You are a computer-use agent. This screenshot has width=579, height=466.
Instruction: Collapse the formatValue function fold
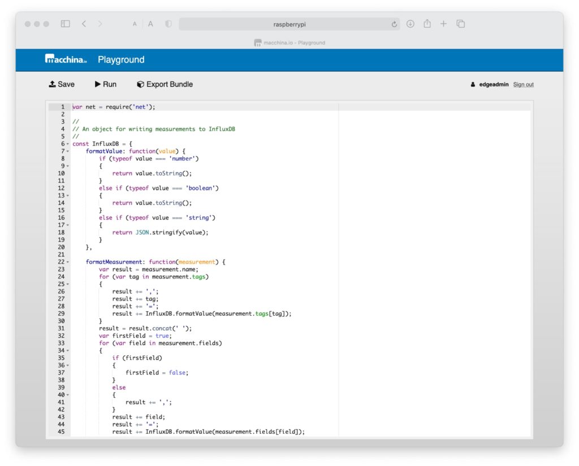pyautogui.click(x=68, y=151)
